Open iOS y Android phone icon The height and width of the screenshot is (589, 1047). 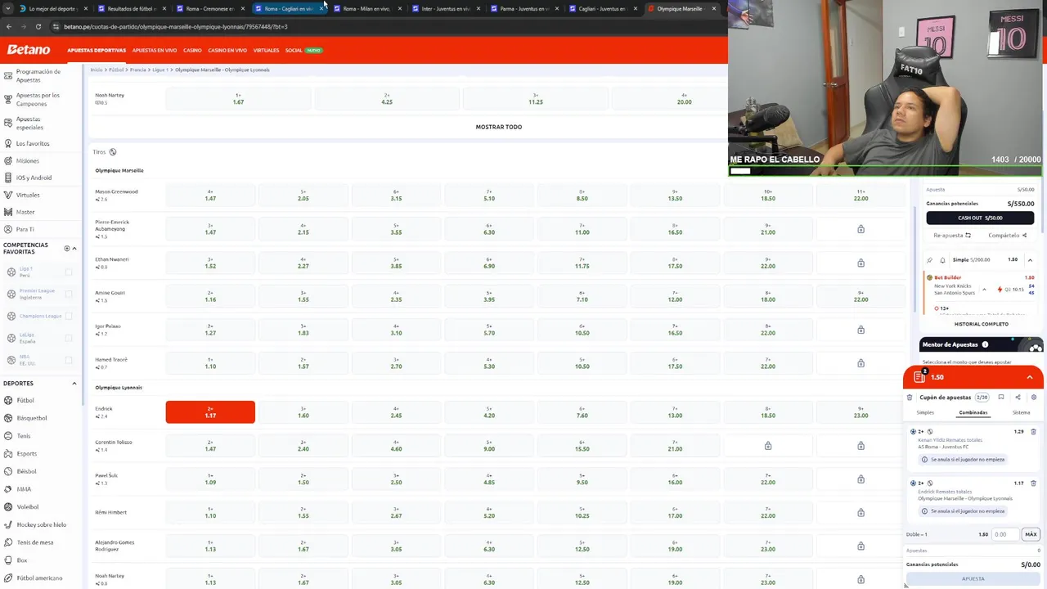[7, 178]
